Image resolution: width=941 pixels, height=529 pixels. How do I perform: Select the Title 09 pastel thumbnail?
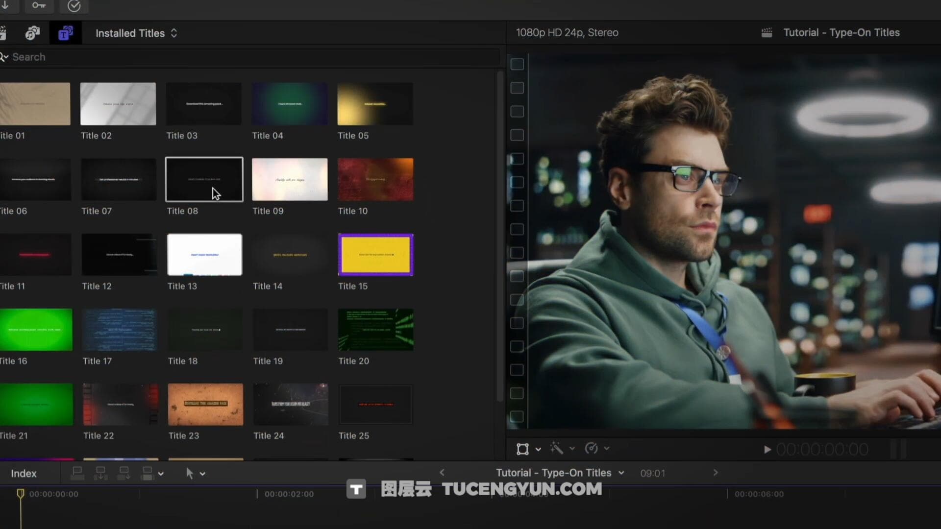click(290, 179)
